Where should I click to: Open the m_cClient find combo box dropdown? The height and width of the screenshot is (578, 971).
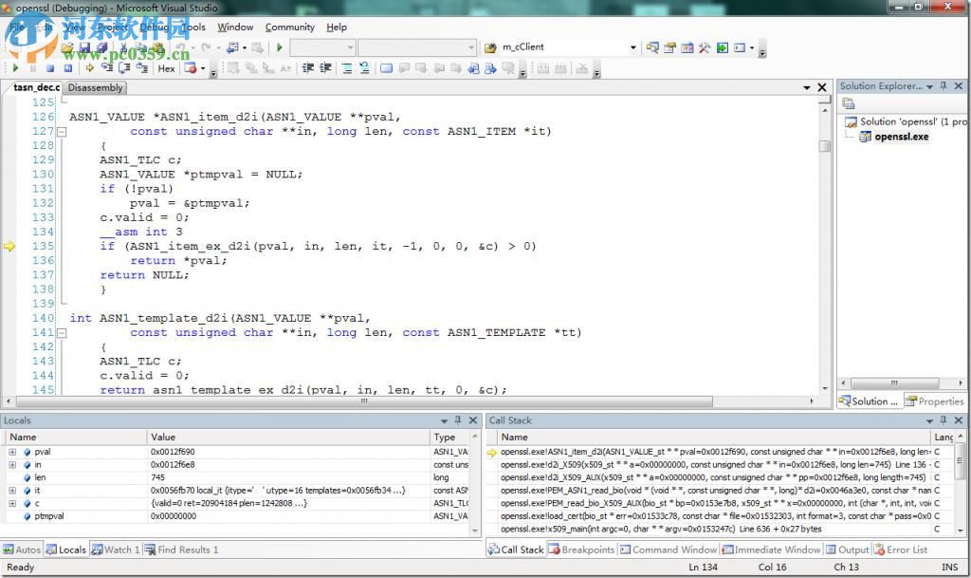(x=633, y=47)
